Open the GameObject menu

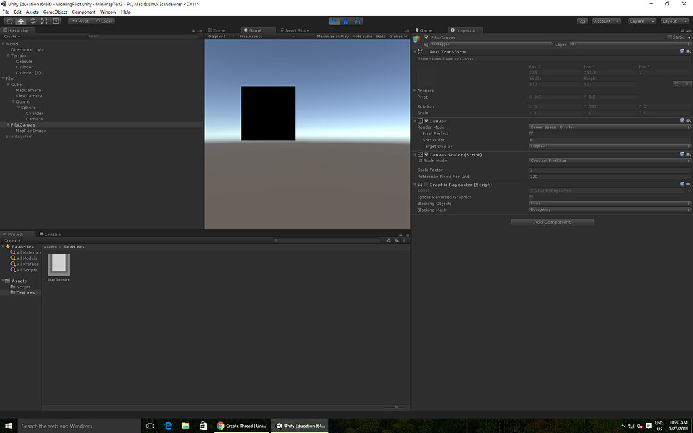point(54,12)
